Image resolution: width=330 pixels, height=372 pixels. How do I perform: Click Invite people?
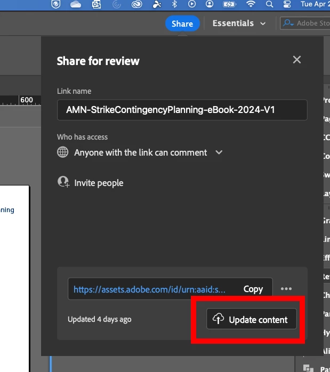pos(99,183)
